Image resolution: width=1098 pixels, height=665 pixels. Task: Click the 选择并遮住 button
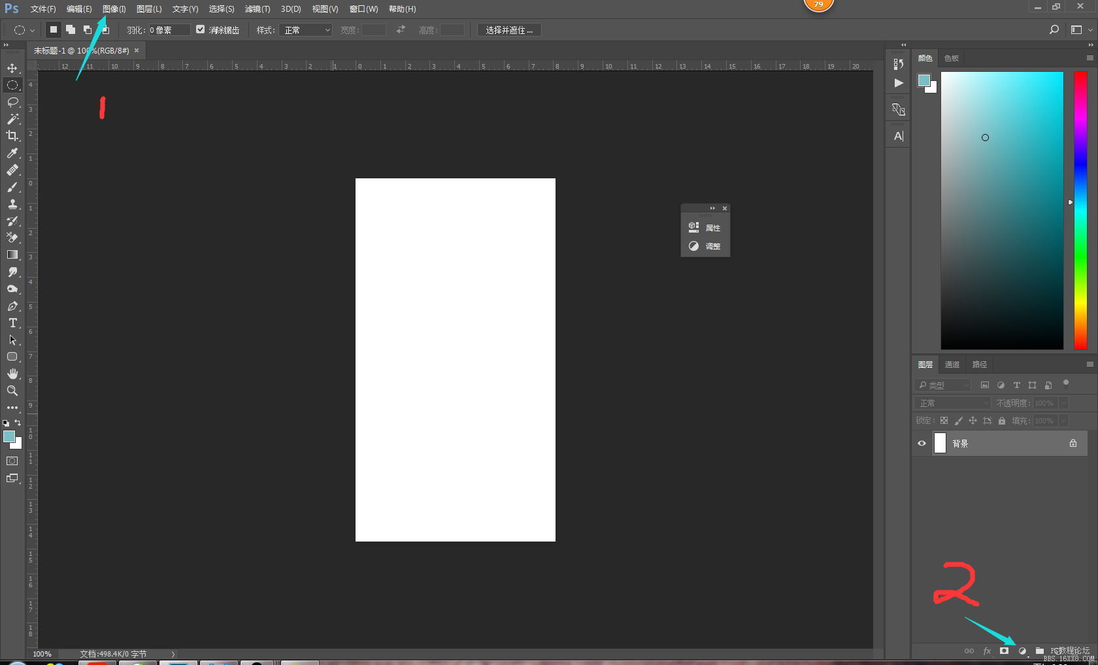click(x=509, y=30)
